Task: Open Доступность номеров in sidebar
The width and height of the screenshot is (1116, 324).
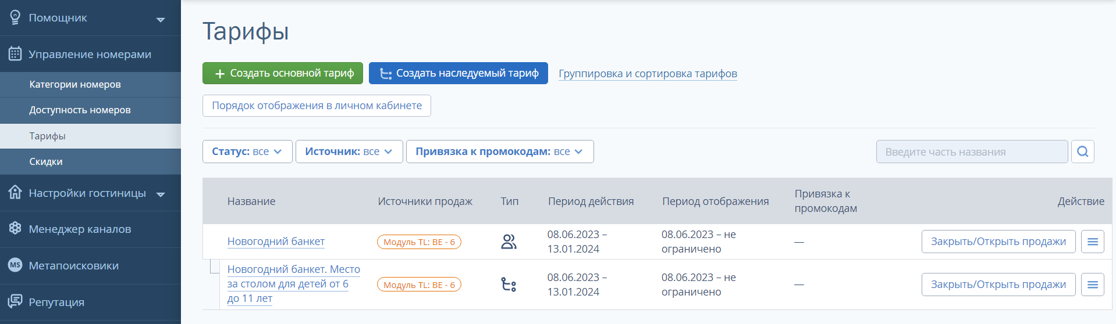Action: 80,110
